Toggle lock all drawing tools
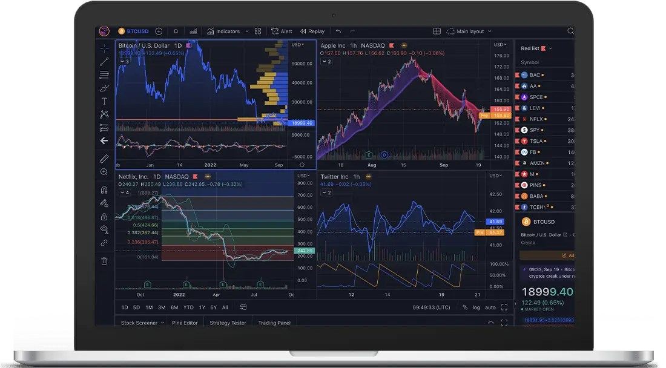Viewport: 666px width, 368px height. tap(104, 217)
